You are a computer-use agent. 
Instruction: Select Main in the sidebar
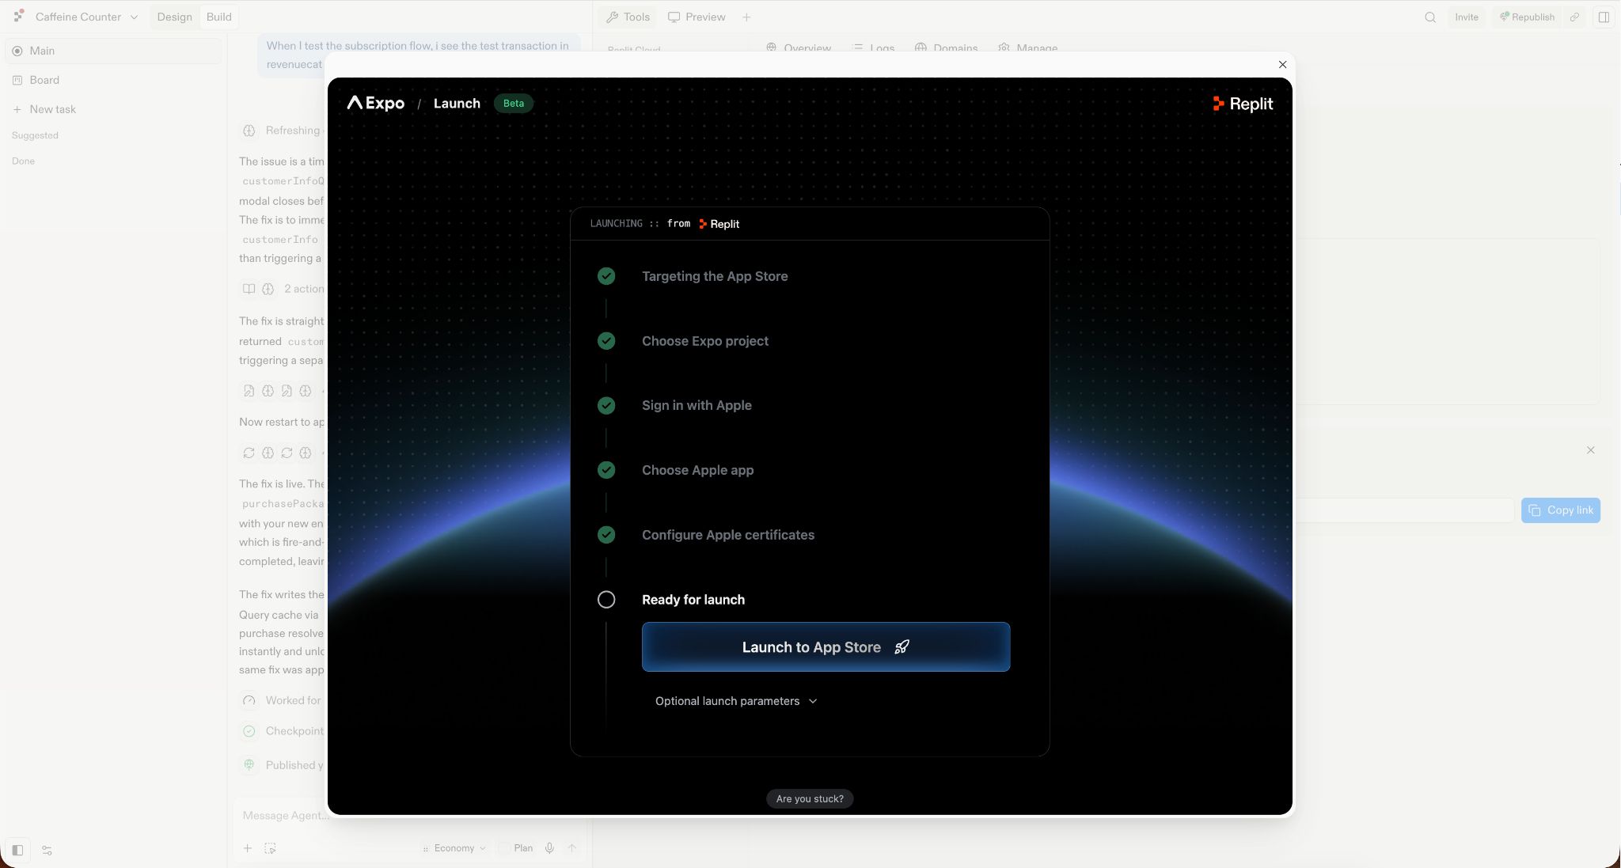click(x=113, y=51)
